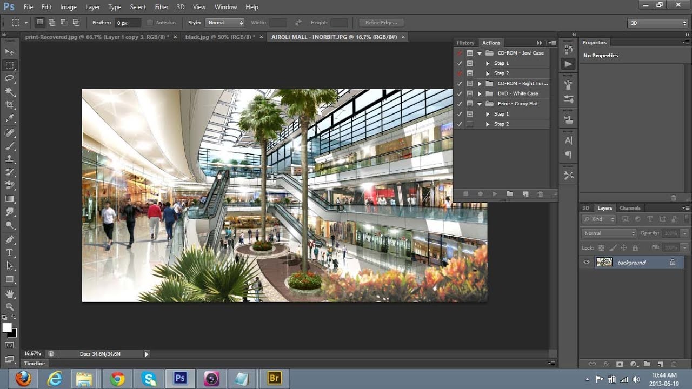This screenshot has height=389, width=692.
Task: Click the Play selection button in Actions
Action: point(494,194)
